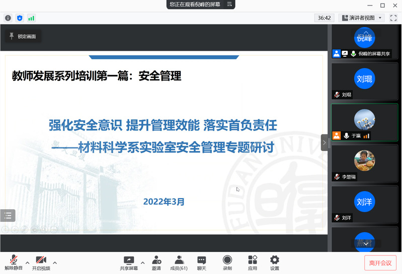Screen dimensions: 402x274
Task: Open share options arrow beside 共享屏幕
Action: point(142,262)
